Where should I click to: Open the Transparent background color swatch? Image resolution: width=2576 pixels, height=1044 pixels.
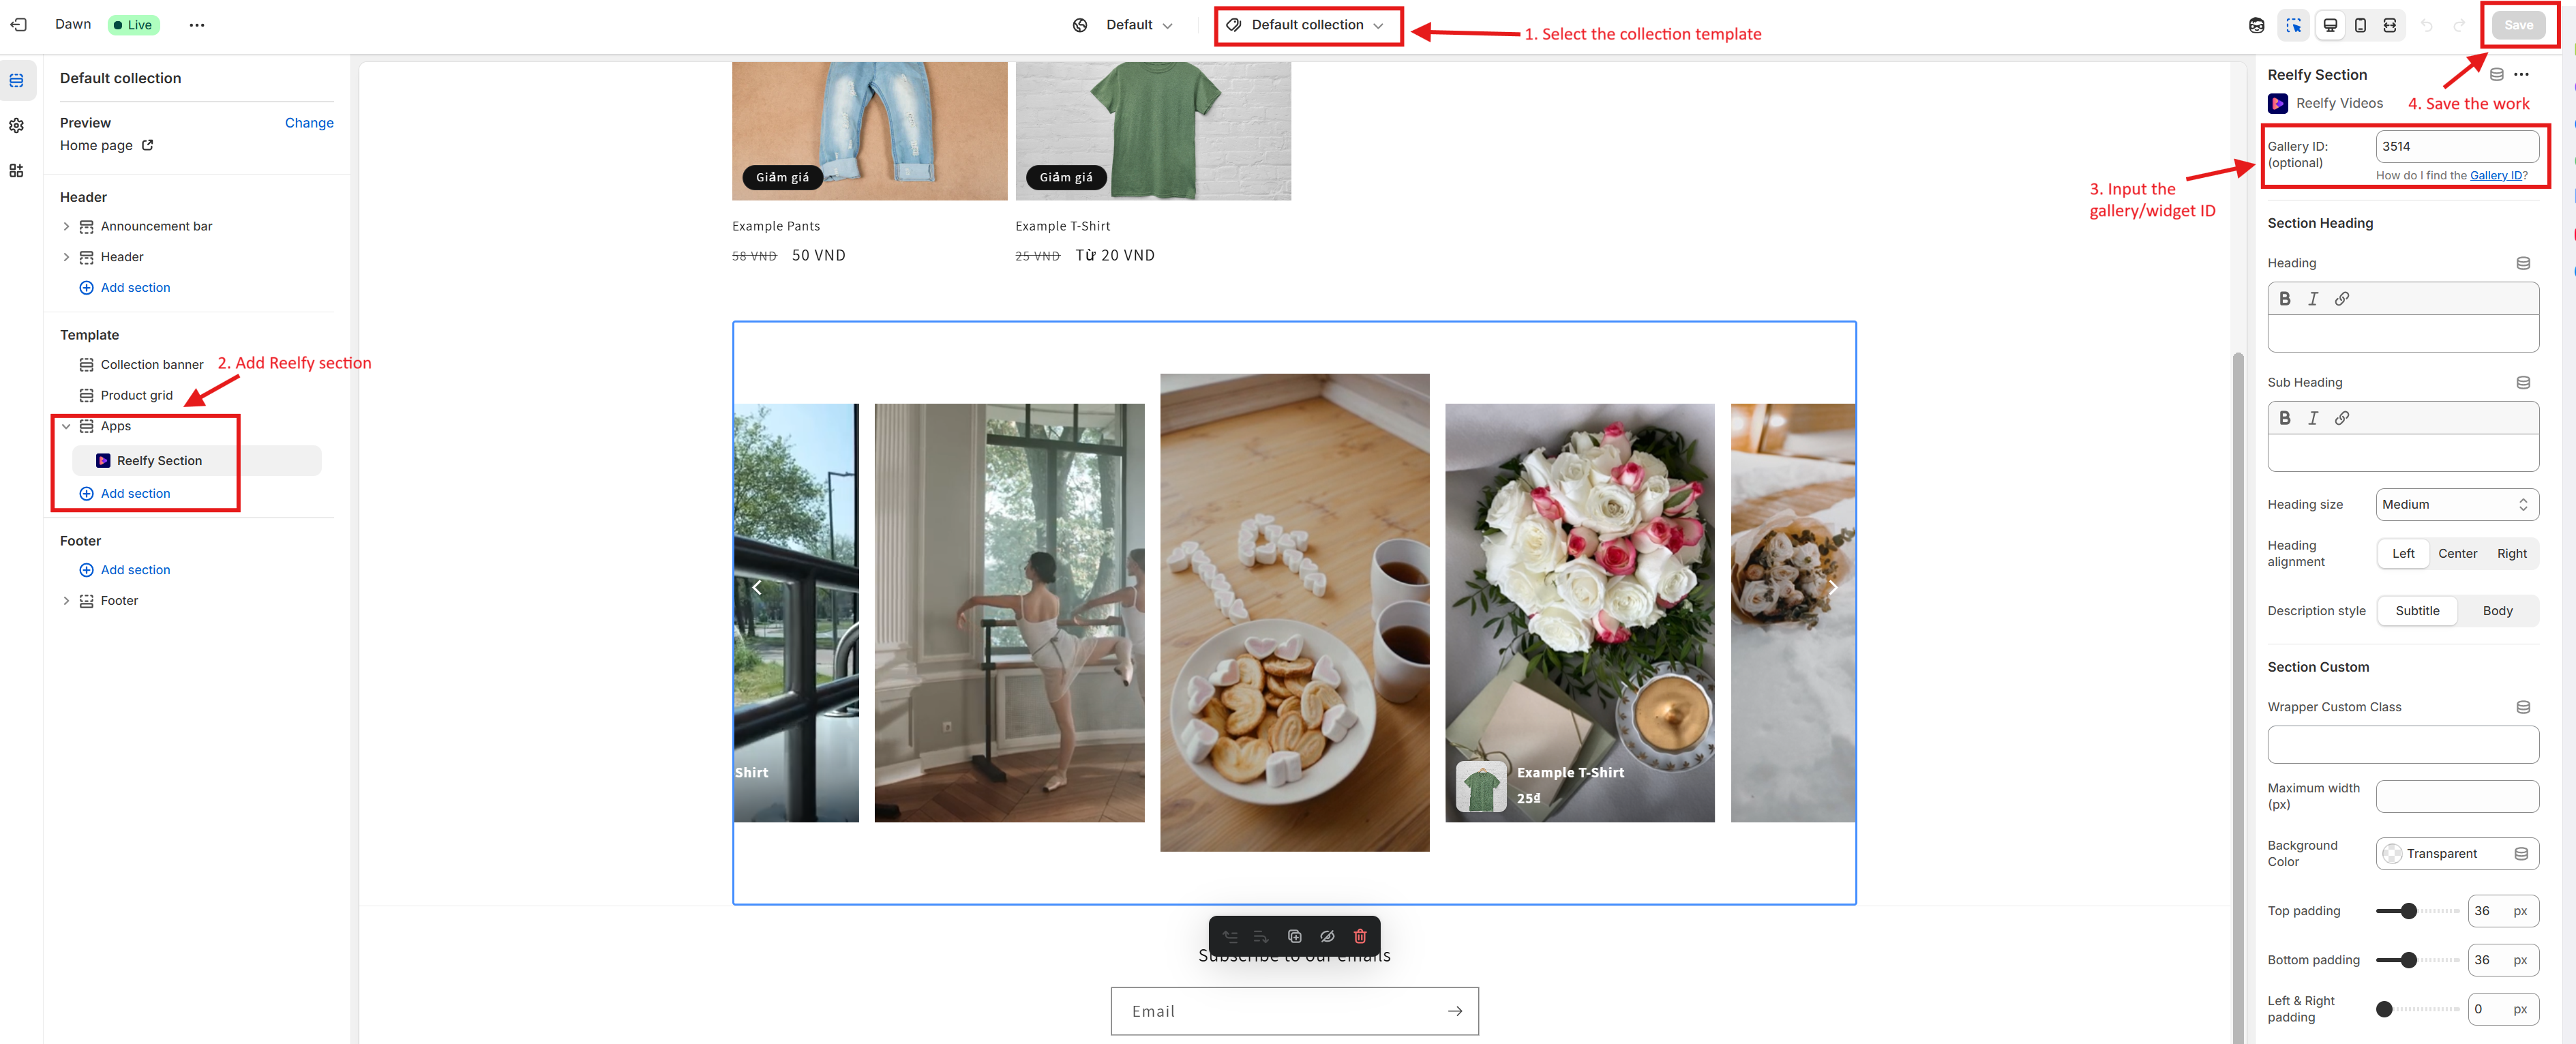click(x=2392, y=854)
